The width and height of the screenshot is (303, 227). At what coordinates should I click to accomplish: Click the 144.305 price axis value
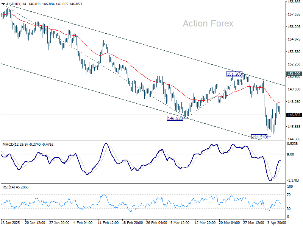click(x=294, y=139)
